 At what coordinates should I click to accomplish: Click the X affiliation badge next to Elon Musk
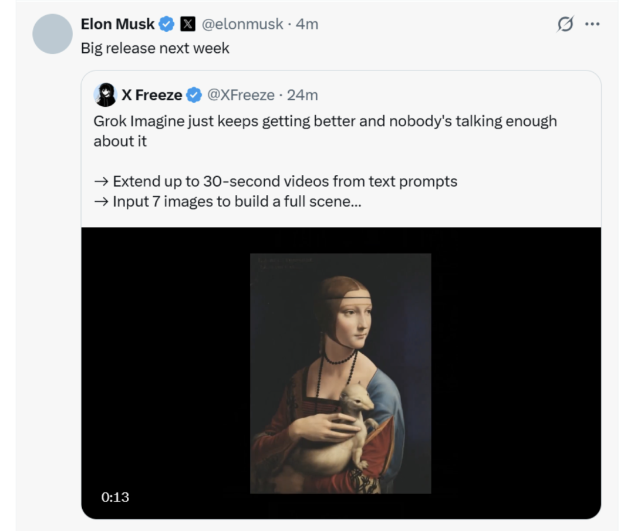pos(187,24)
